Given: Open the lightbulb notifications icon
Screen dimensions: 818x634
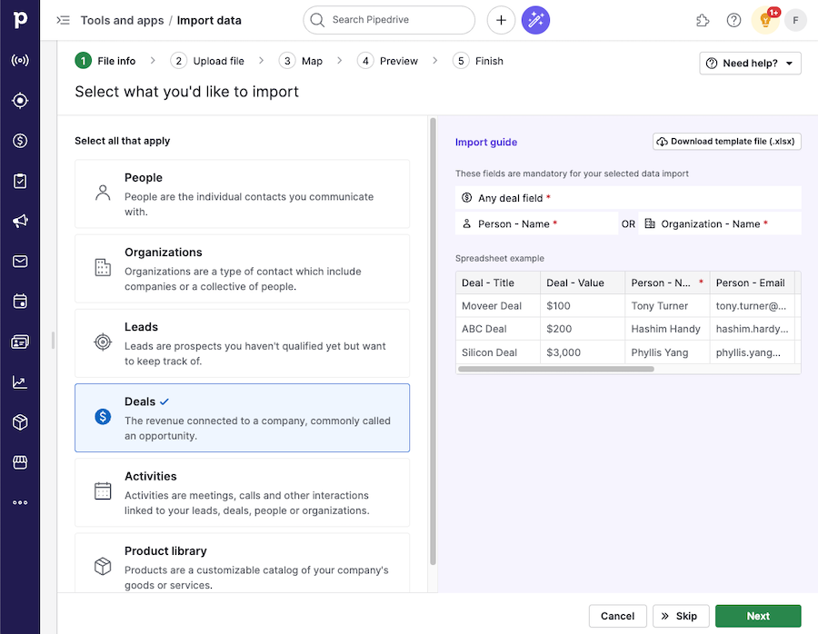Looking at the screenshot, I should pos(765,20).
